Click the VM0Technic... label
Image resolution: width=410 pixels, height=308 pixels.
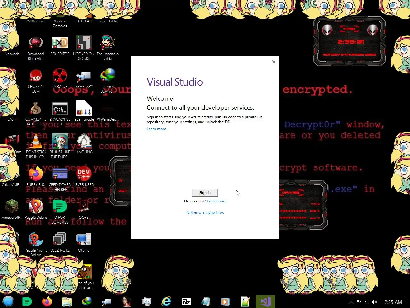(x=36, y=21)
